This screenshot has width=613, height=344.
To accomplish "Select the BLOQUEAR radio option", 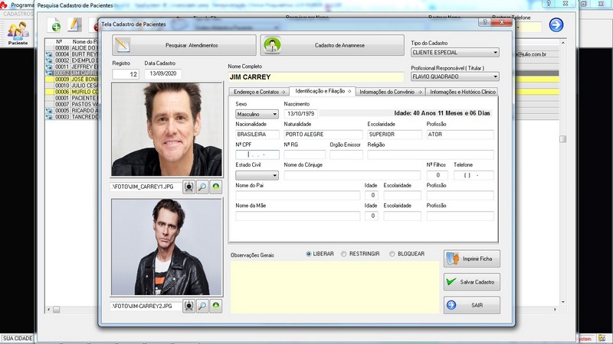I will [392, 254].
